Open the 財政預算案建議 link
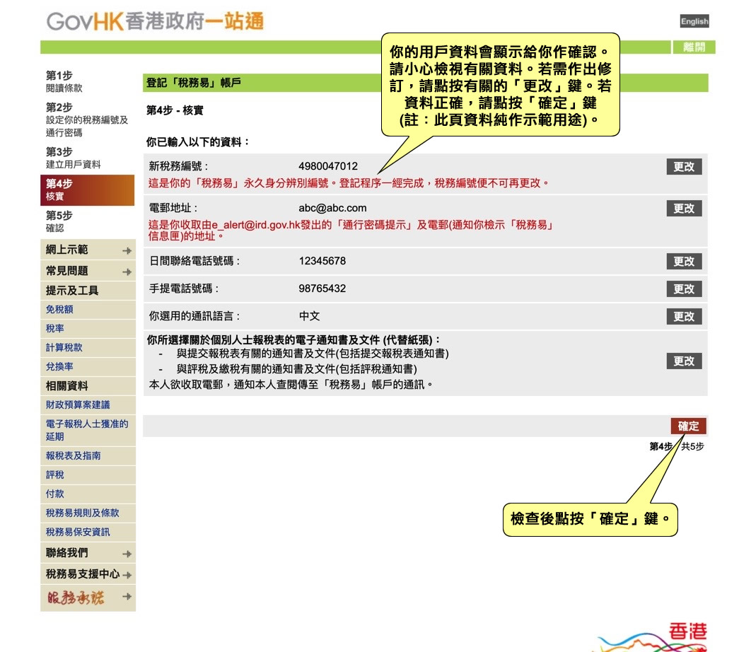739x652 pixels. pos(78,404)
